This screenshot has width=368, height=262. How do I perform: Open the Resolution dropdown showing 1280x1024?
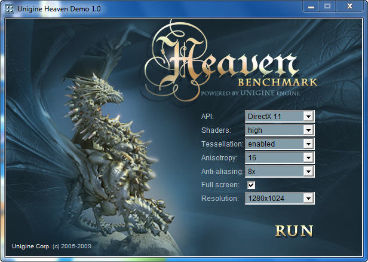pyautogui.click(x=280, y=199)
